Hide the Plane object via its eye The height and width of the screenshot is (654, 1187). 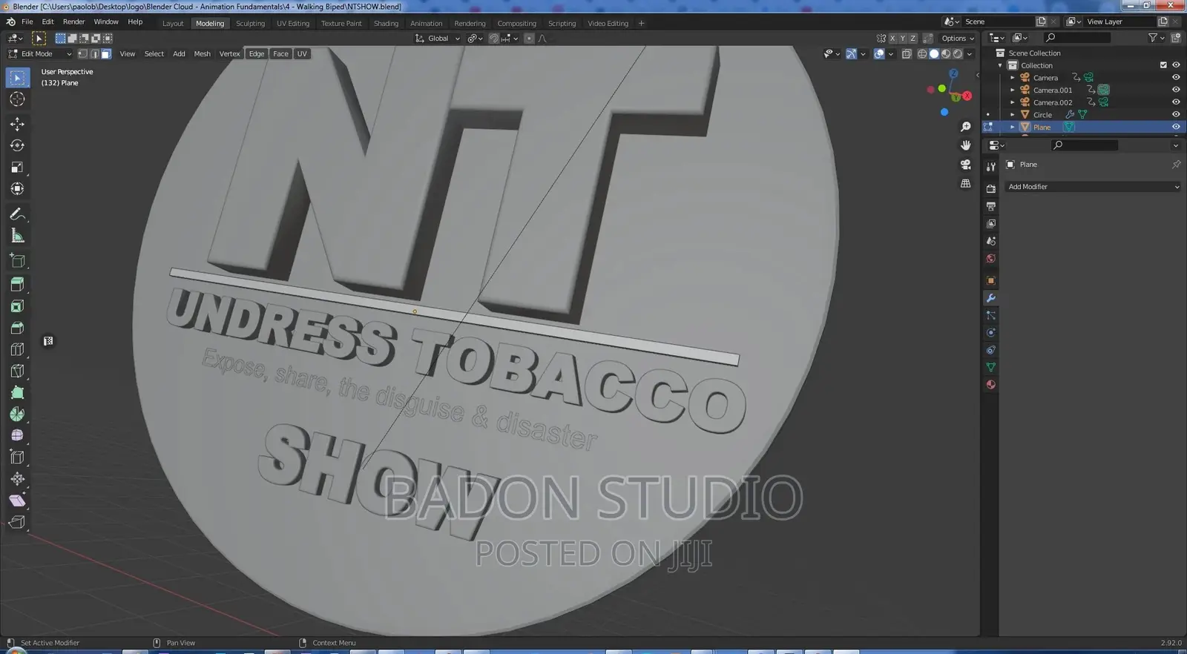pyautogui.click(x=1176, y=127)
